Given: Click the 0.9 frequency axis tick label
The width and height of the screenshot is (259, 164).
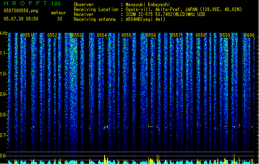Looking at the screenshot, I should (3, 94).
